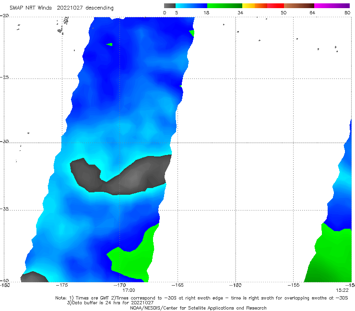Click the color bar label '5'
Viewport: 355px width, 311px height.
177,12
